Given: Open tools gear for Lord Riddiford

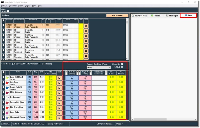Looking at the screenshot, I should pos(59,78).
